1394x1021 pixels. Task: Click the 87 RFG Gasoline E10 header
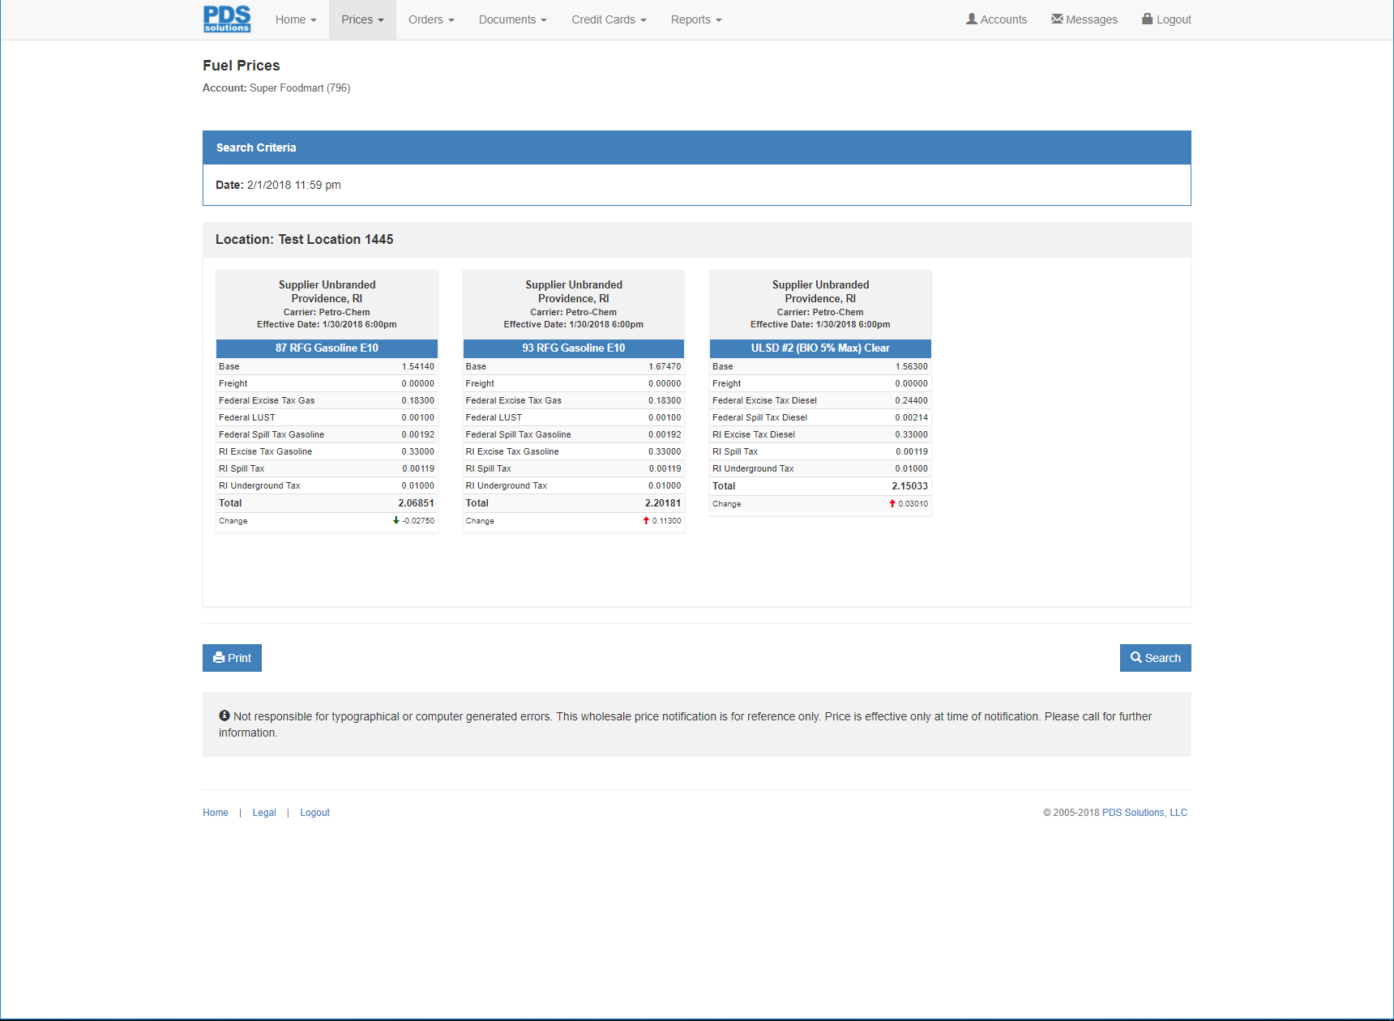(327, 348)
